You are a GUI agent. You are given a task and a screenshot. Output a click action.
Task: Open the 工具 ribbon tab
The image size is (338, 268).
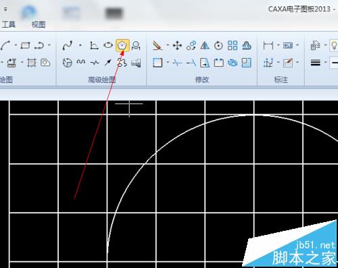(9, 24)
